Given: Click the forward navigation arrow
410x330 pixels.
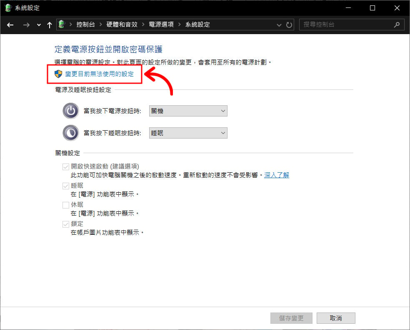Looking at the screenshot, I should (26, 25).
